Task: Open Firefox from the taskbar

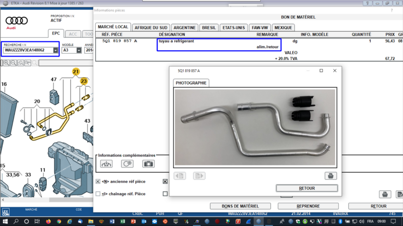Action: coord(48,221)
